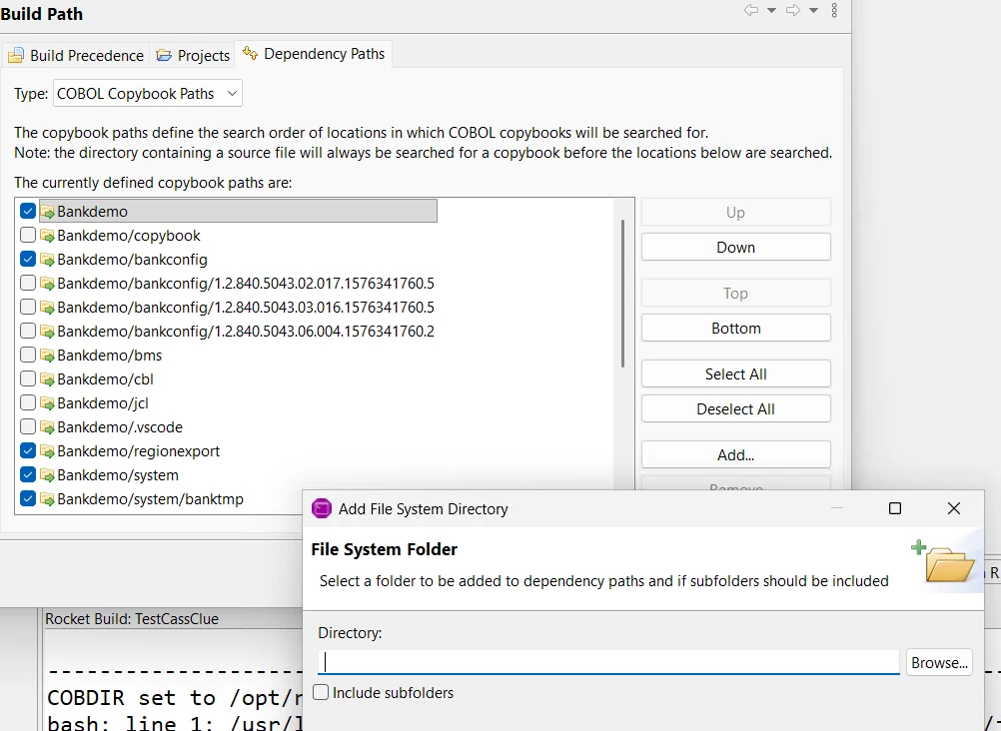1001x731 pixels.
Task: Click Browse... to choose a directory
Action: tap(939, 663)
